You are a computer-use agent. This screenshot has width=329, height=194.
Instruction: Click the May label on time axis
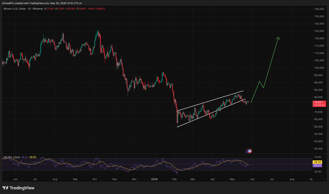232,179
